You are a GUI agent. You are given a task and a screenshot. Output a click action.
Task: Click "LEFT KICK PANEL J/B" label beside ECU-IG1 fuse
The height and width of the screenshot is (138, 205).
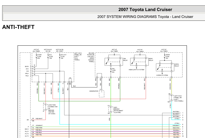tap(78, 57)
